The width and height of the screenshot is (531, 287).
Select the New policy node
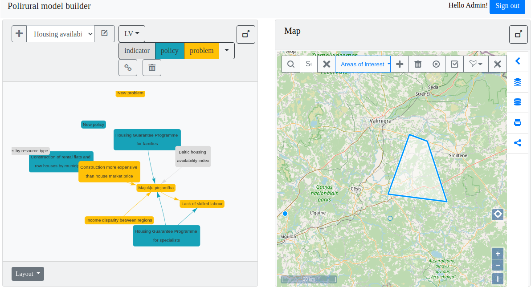94,125
